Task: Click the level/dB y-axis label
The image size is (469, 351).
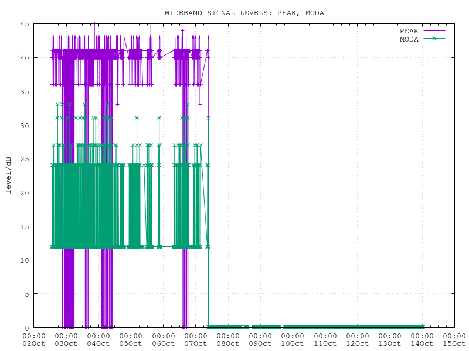Action: coord(9,175)
